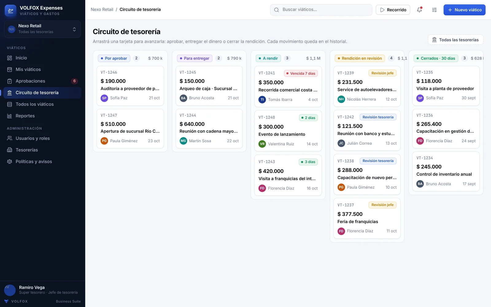Go to Circuito de tesorería menu item
This screenshot has height=307, width=491.
(x=42, y=93)
